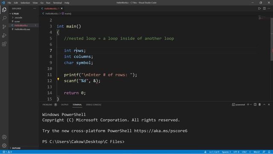This screenshot has height=154, width=273.
Task: Click the nested loop comment on line 5
Action: (119, 38)
